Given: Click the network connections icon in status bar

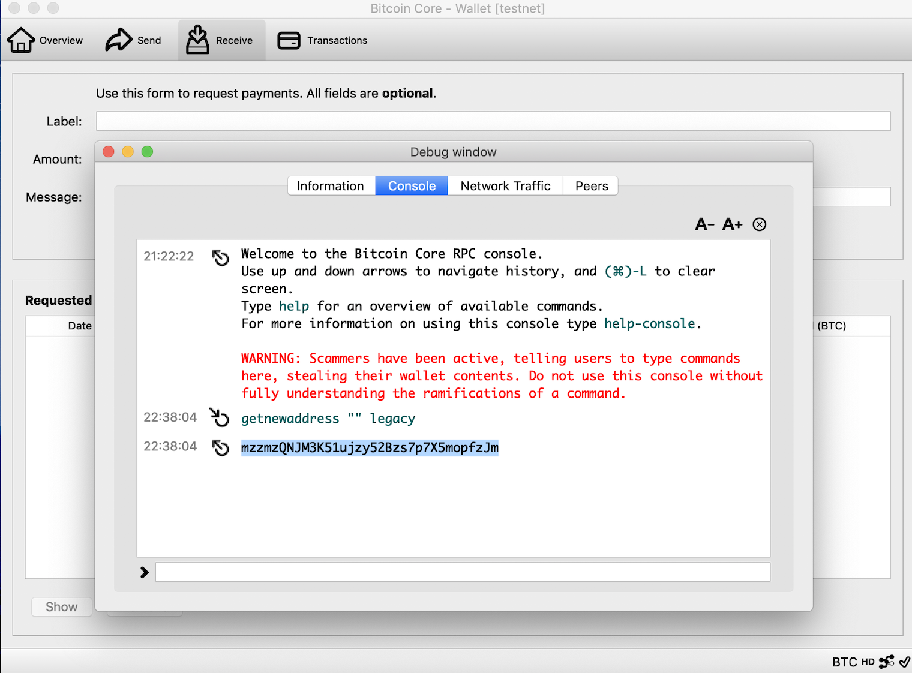Looking at the screenshot, I should [x=886, y=662].
